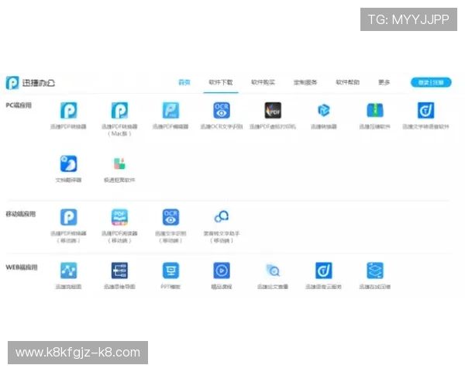Screen dimensions: 465x372
Task: Select the 迅捷PDF转换器 Mac版 icon
Action: (119, 111)
